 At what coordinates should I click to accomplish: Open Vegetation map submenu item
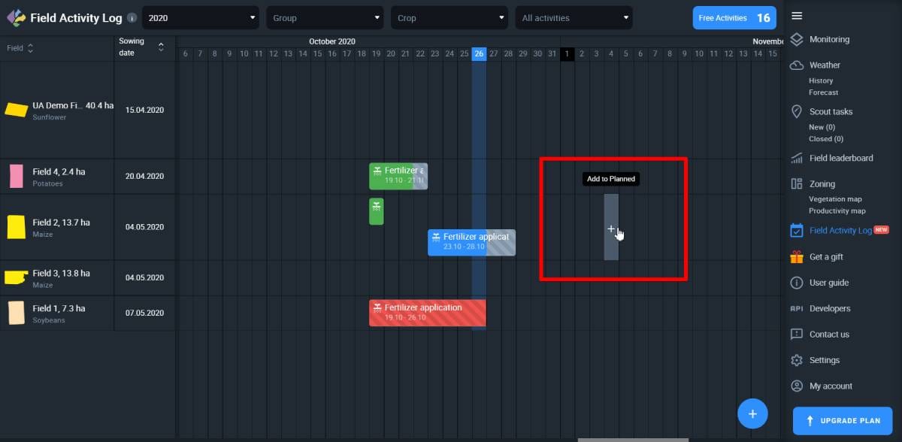(835, 199)
